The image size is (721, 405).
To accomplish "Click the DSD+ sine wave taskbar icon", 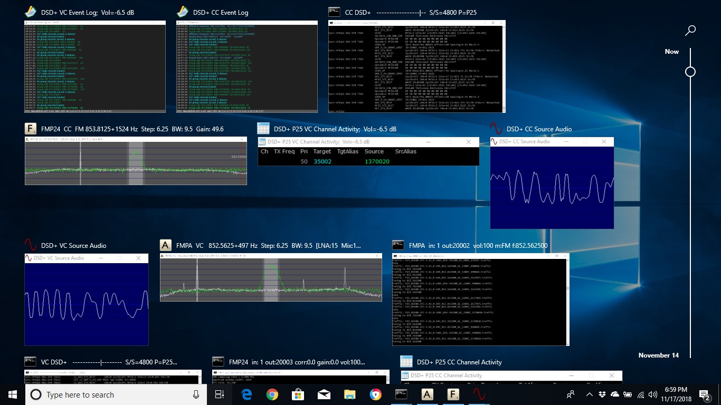I will [x=479, y=394].
